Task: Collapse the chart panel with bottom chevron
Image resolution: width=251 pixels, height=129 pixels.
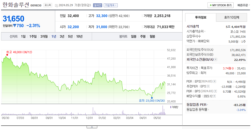Action: (x=92, y=127)
